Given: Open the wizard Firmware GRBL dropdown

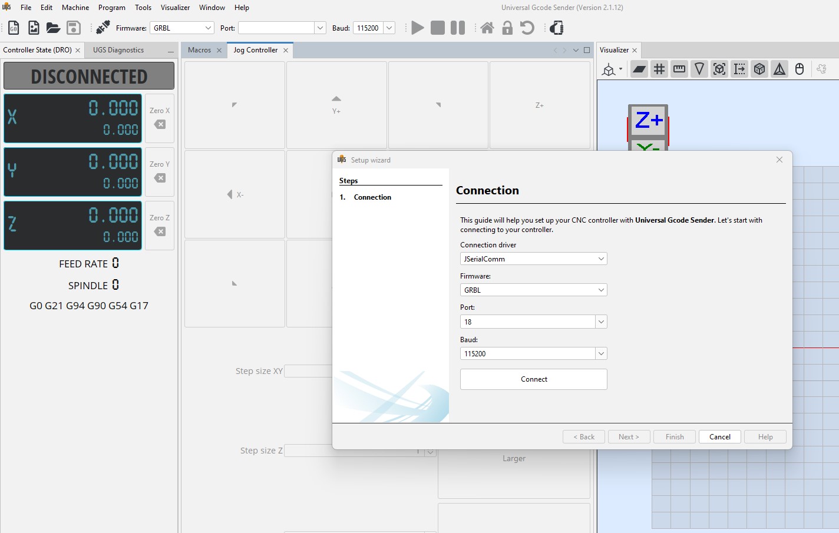Looking at the screenshot, I should tap(534, 290).
